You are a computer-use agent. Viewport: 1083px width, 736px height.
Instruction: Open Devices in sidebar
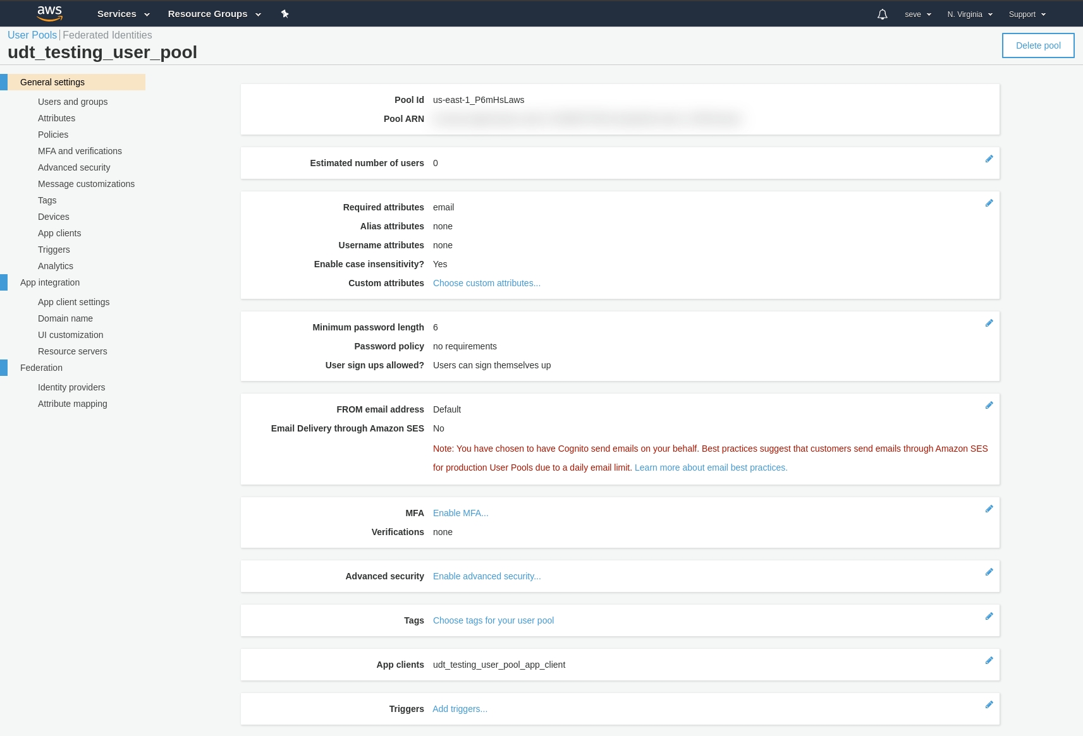click(x=54, y=217)
